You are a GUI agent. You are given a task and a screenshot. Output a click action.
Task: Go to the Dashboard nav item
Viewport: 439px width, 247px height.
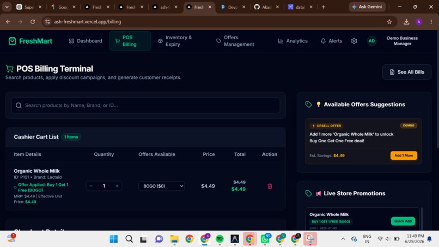[x=86, y=41]
